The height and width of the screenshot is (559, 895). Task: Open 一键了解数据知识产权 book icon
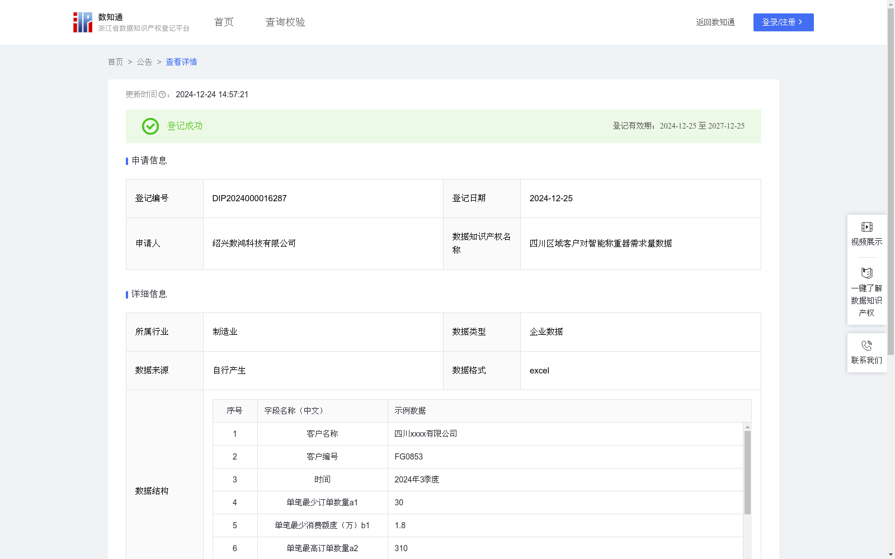coord(866,273)
